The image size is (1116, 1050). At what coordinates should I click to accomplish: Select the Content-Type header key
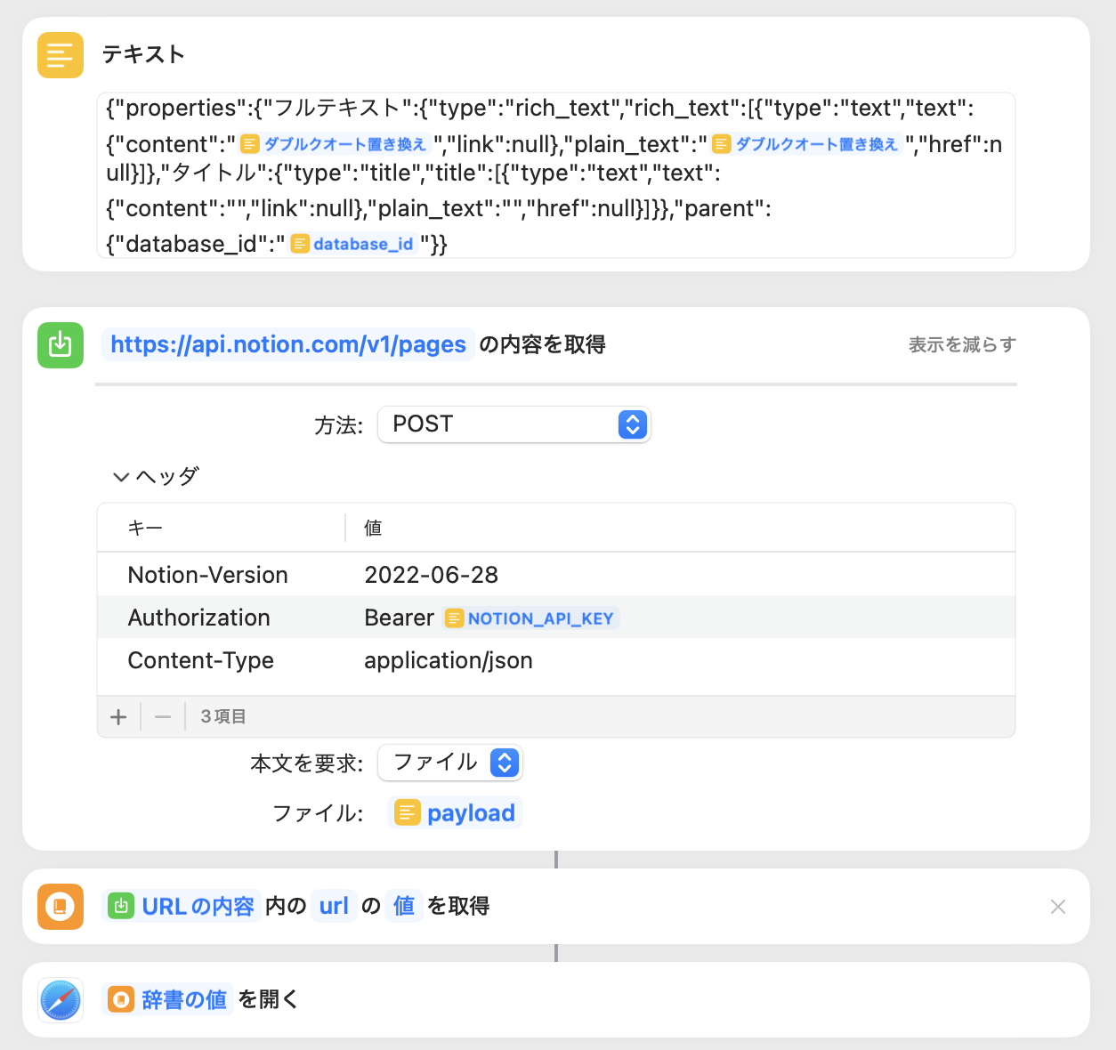pos(201,660)
